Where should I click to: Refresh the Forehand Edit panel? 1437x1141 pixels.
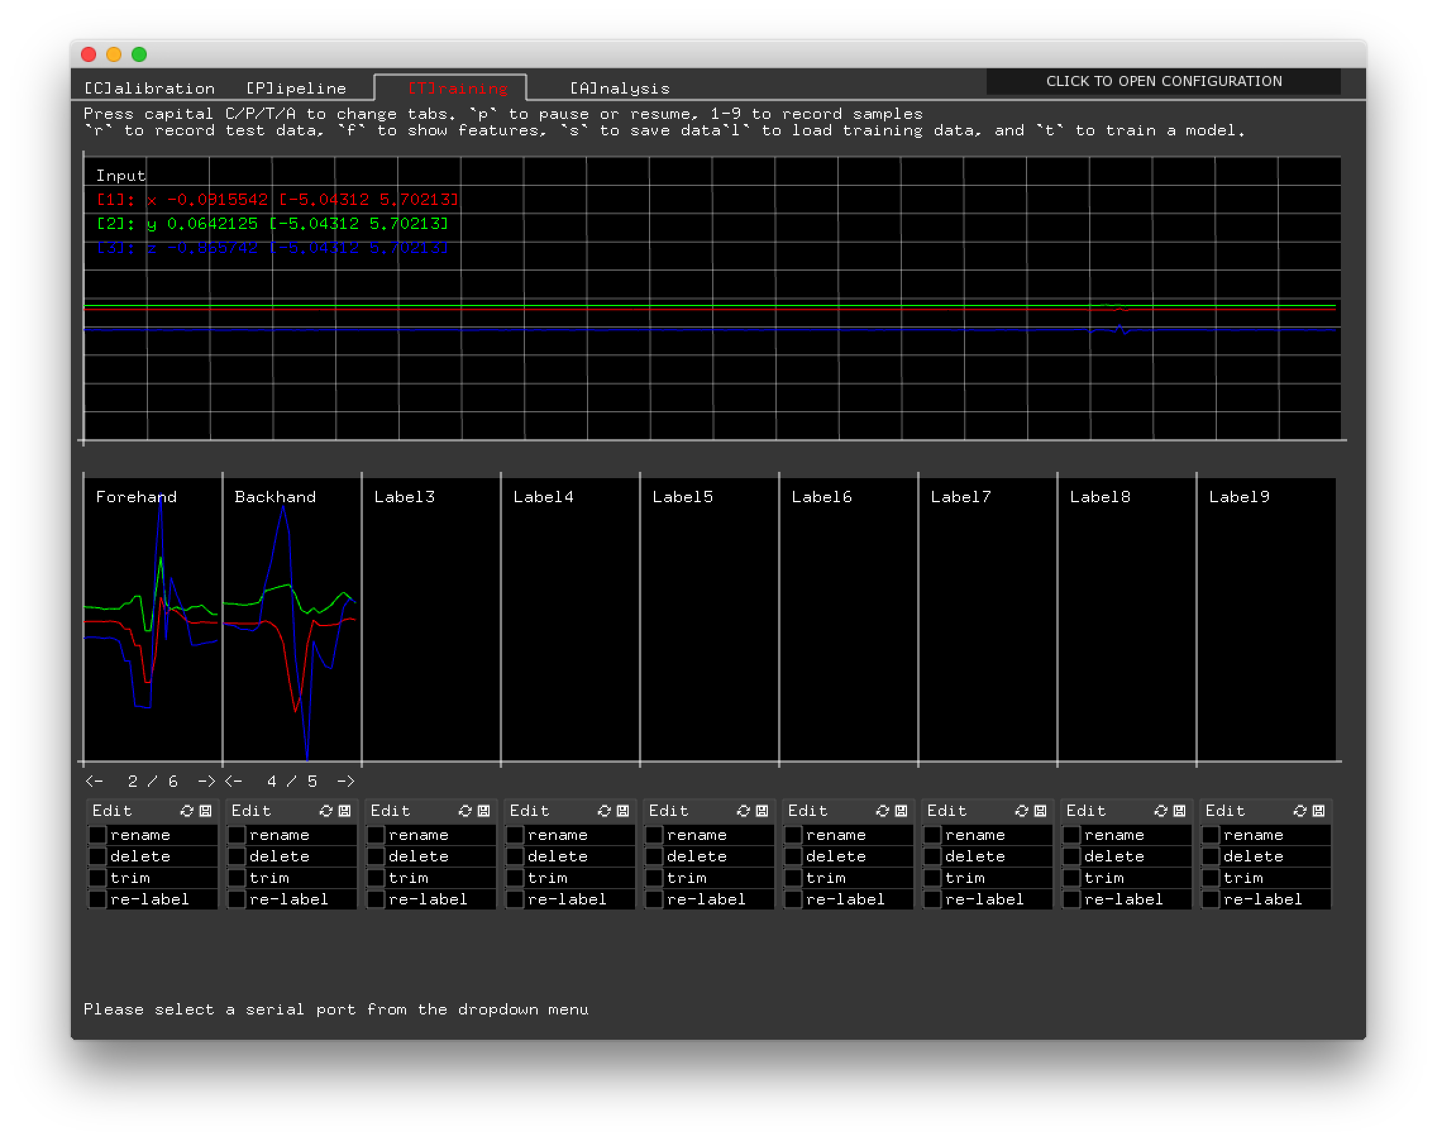click(x=187, y=811)
